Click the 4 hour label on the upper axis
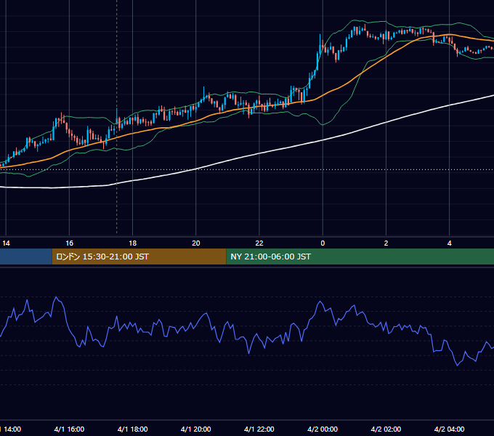 [x=449, y=243]
